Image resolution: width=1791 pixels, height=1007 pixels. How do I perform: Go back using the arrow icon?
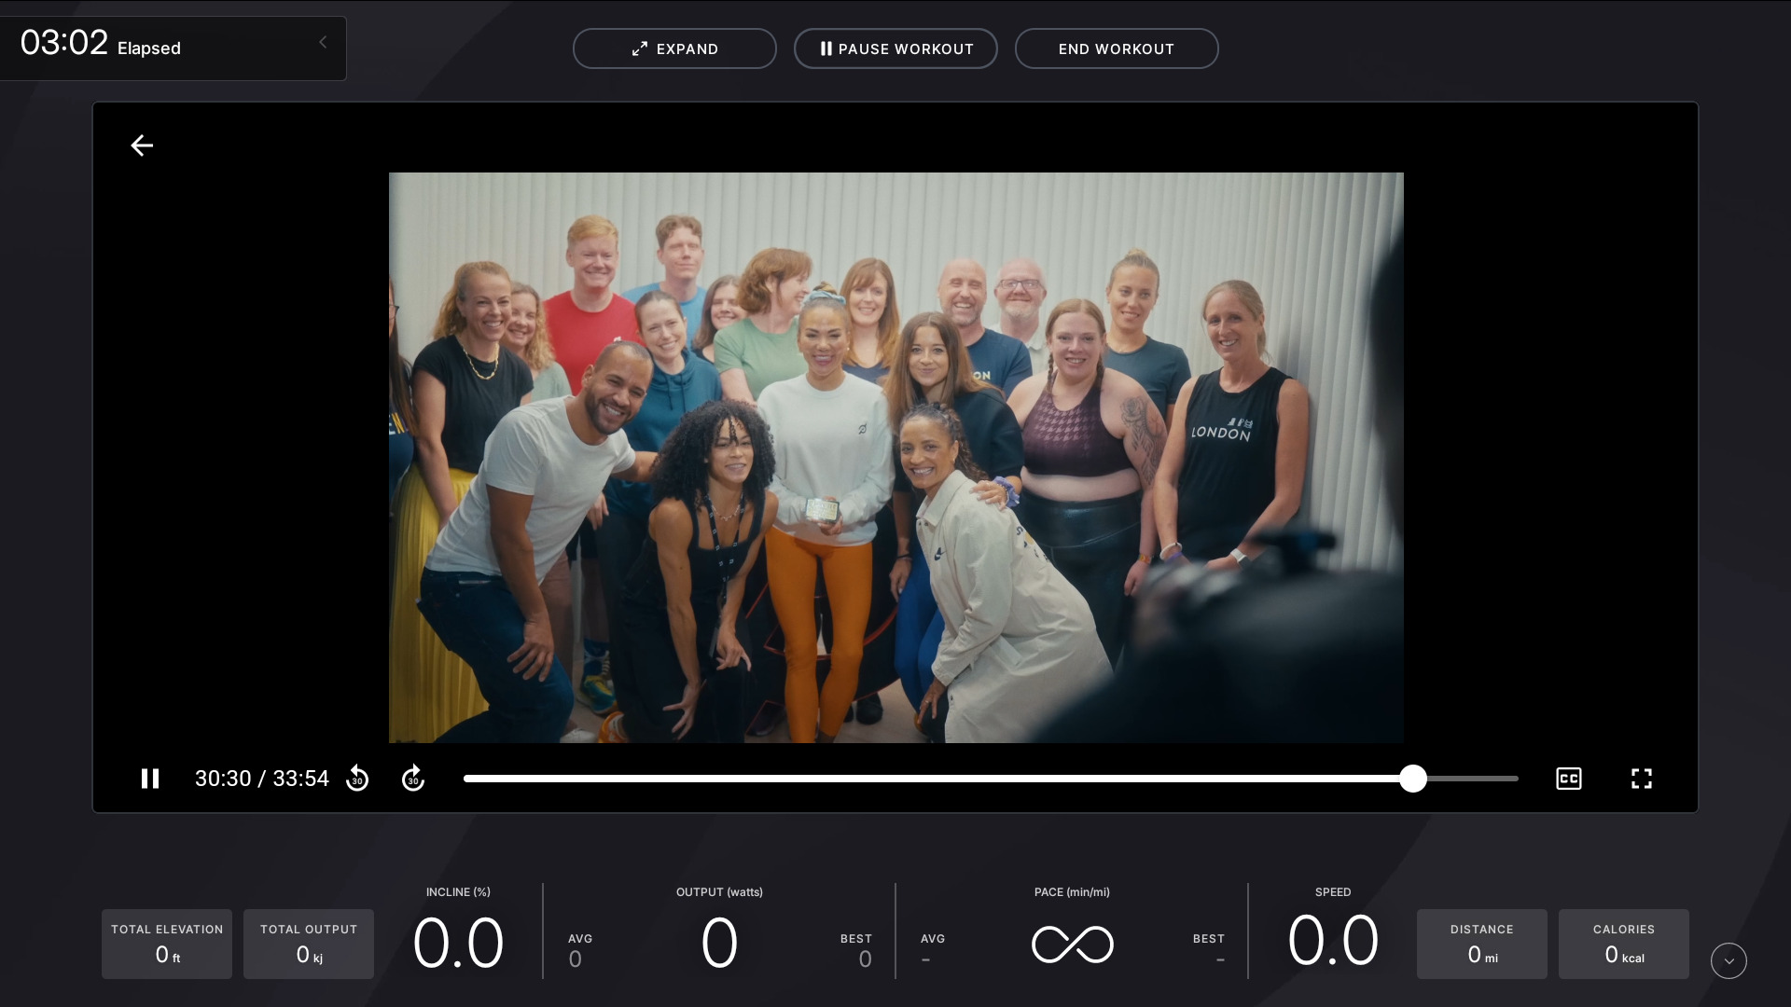tap(142, 145)
